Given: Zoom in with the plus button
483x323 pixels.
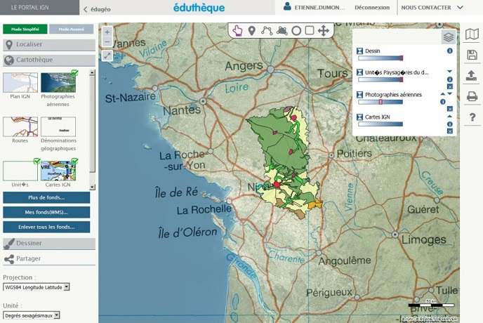Looking at the screenshot, I should (107, 32).
